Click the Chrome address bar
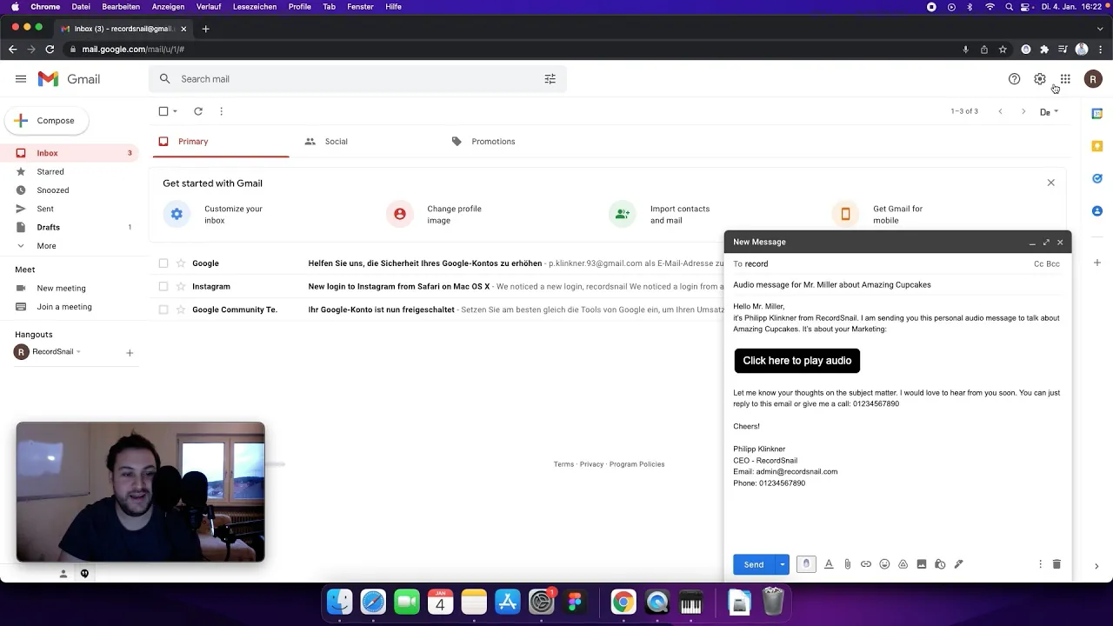1113x626 pixels. click(x=513, y=50)
